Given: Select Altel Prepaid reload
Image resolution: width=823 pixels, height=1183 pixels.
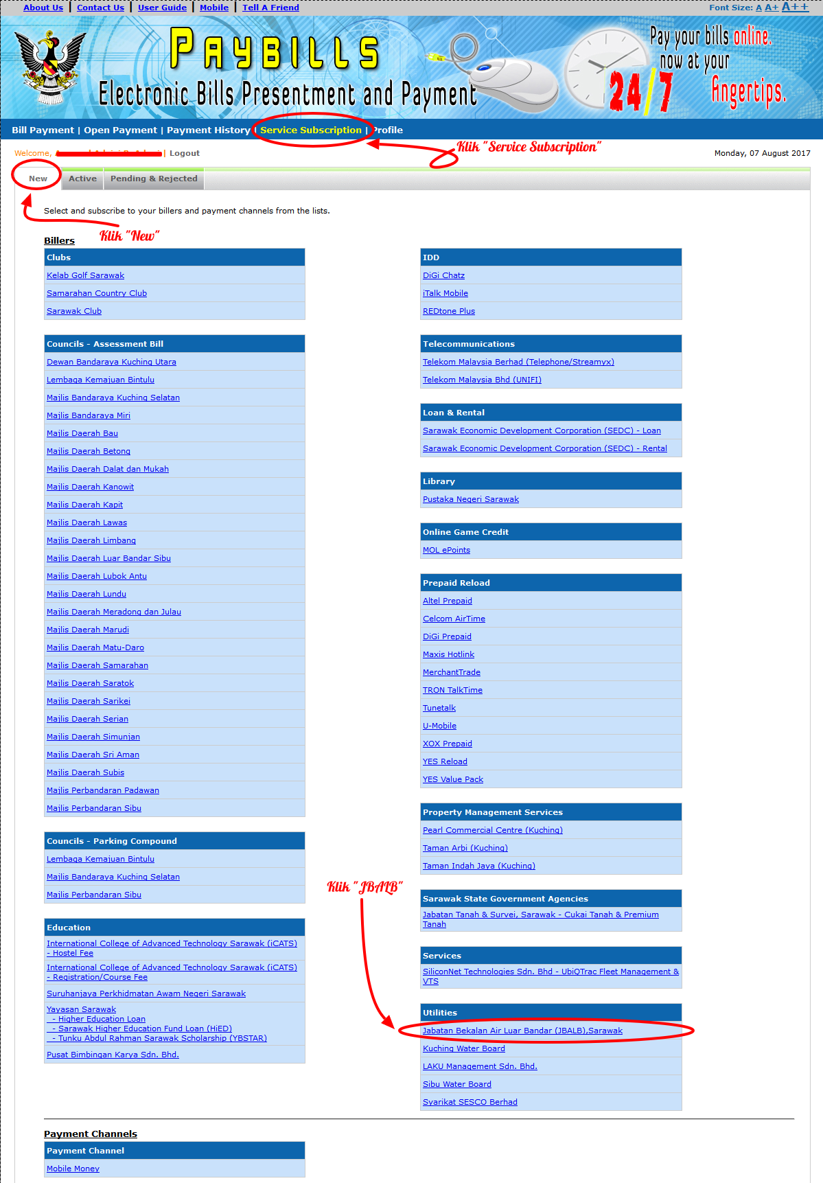Looking at the screenshot, I should point(448,601).
